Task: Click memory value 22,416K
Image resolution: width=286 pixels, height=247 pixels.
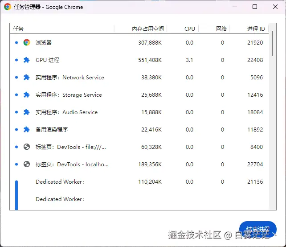Action: pyautogui.click(x=151, y=129)
